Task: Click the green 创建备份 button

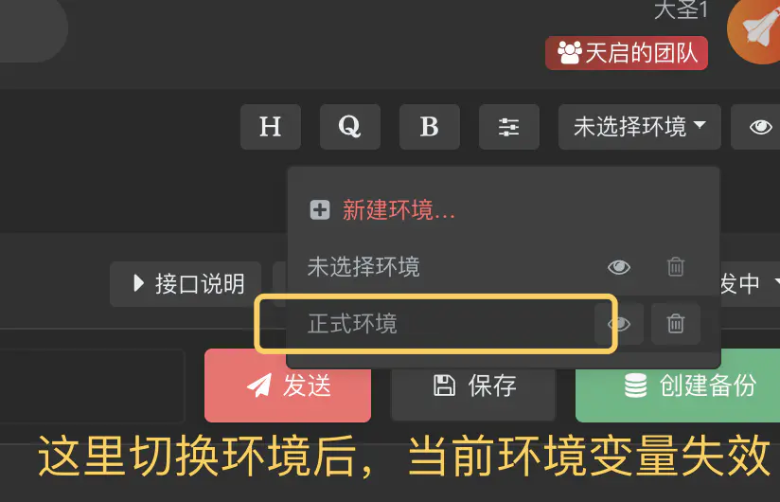Action: 678,385
